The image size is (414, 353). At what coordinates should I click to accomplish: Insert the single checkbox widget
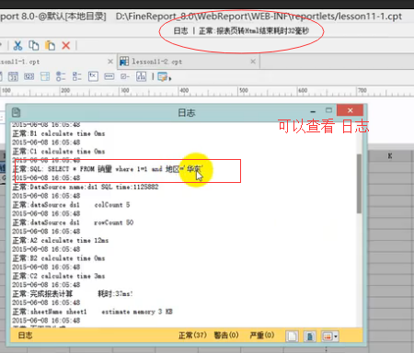[125, 76]
